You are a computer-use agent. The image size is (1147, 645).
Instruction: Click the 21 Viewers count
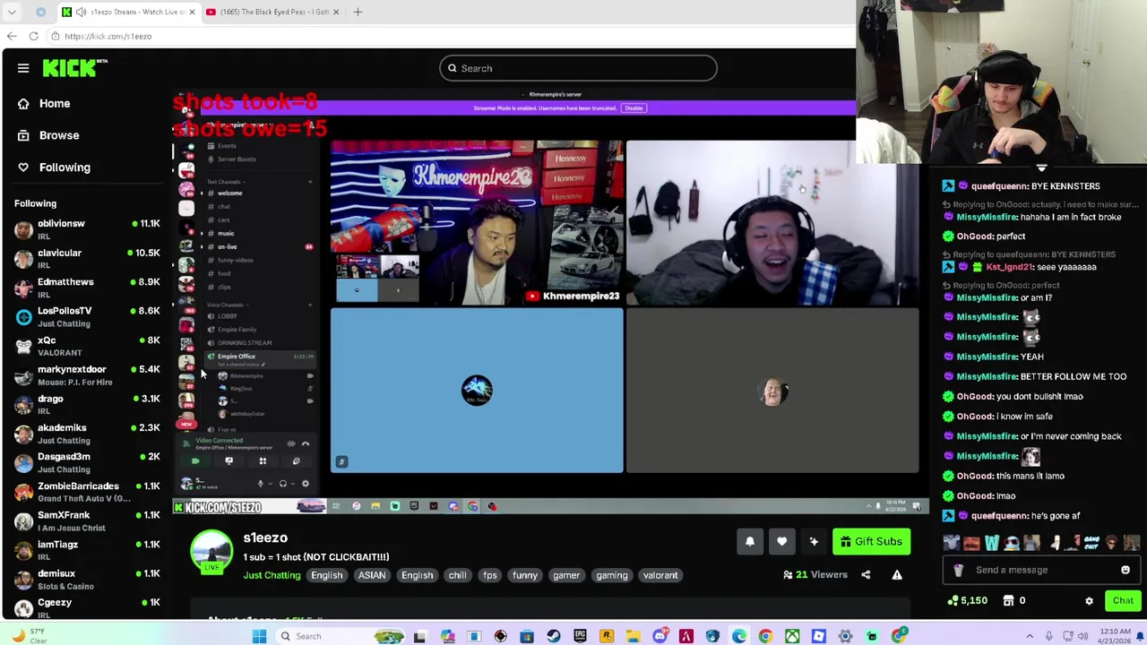815,575
